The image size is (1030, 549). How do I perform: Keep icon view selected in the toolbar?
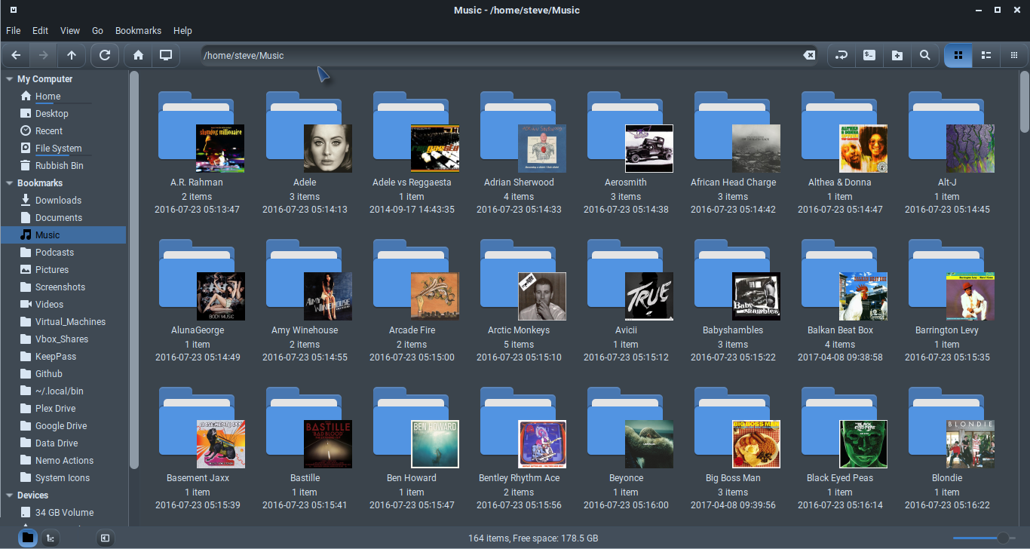(958, 55)
